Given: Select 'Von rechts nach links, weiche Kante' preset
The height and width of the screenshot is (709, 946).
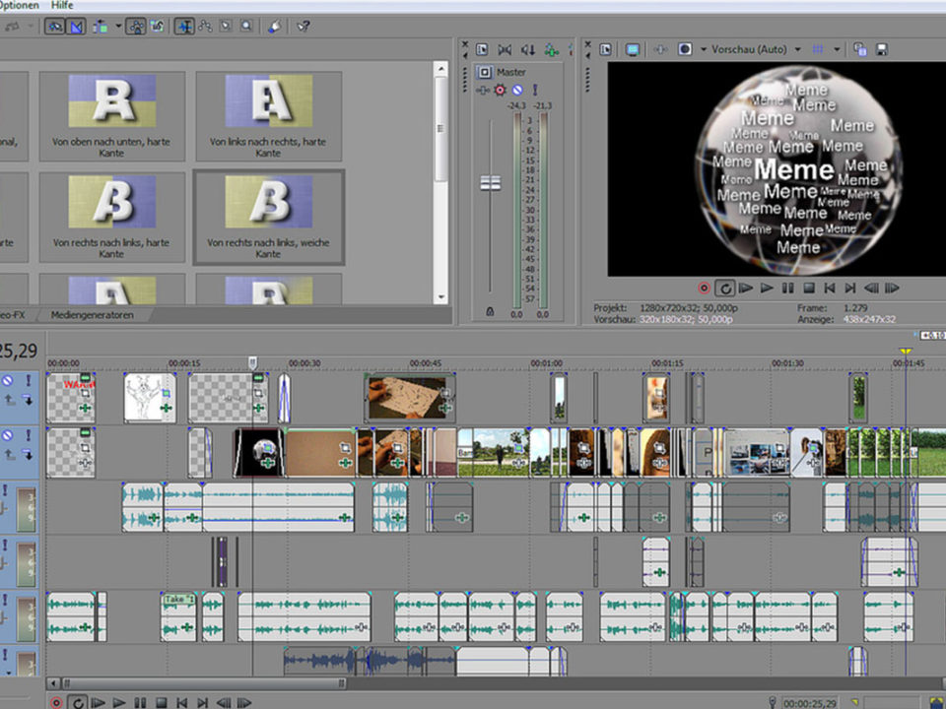Looking at the screenshot, I should coord(268,217).
